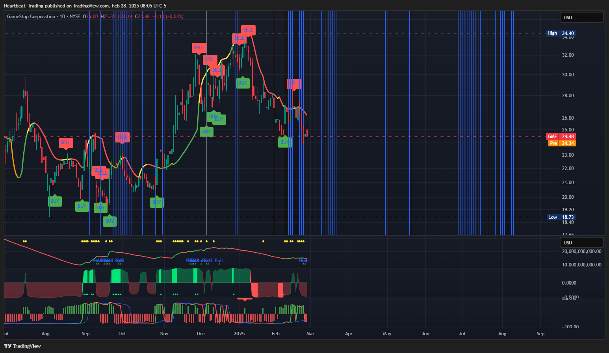Viewport: 609px width, 353px height.
Task: Click the 26.00 price axis label
Action: (x=568, y=118)
